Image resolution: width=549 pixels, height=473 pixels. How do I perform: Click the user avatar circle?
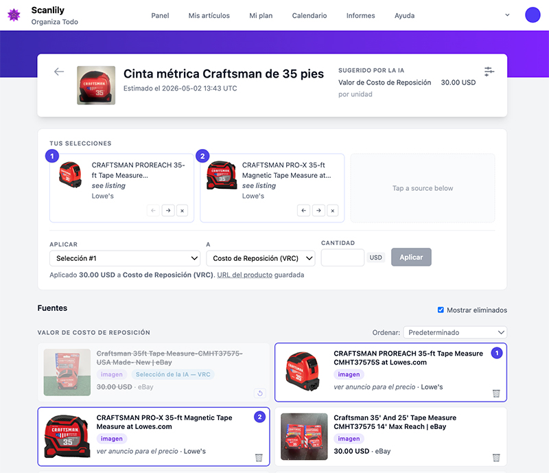click(x=533, y=15)
